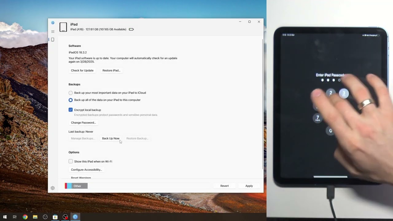Open Microsoft Store from taskbar

(x=55, y=217)
